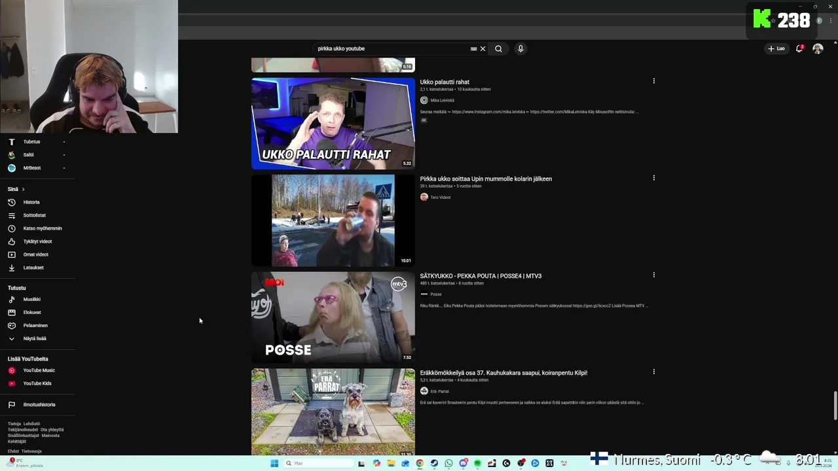Open SÄTKYUKKO - PEKKA POUTA title
Viewport: 838px width, 471px height.
[x=481, y=276]
